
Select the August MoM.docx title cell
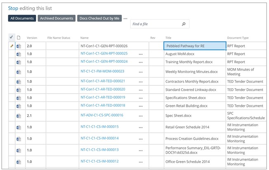195,54
